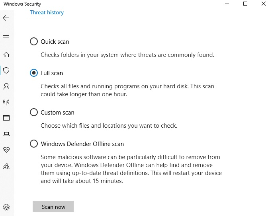Open Family options people icon
The width and height of the screenshot is (270, 216).
pos(6,166)
